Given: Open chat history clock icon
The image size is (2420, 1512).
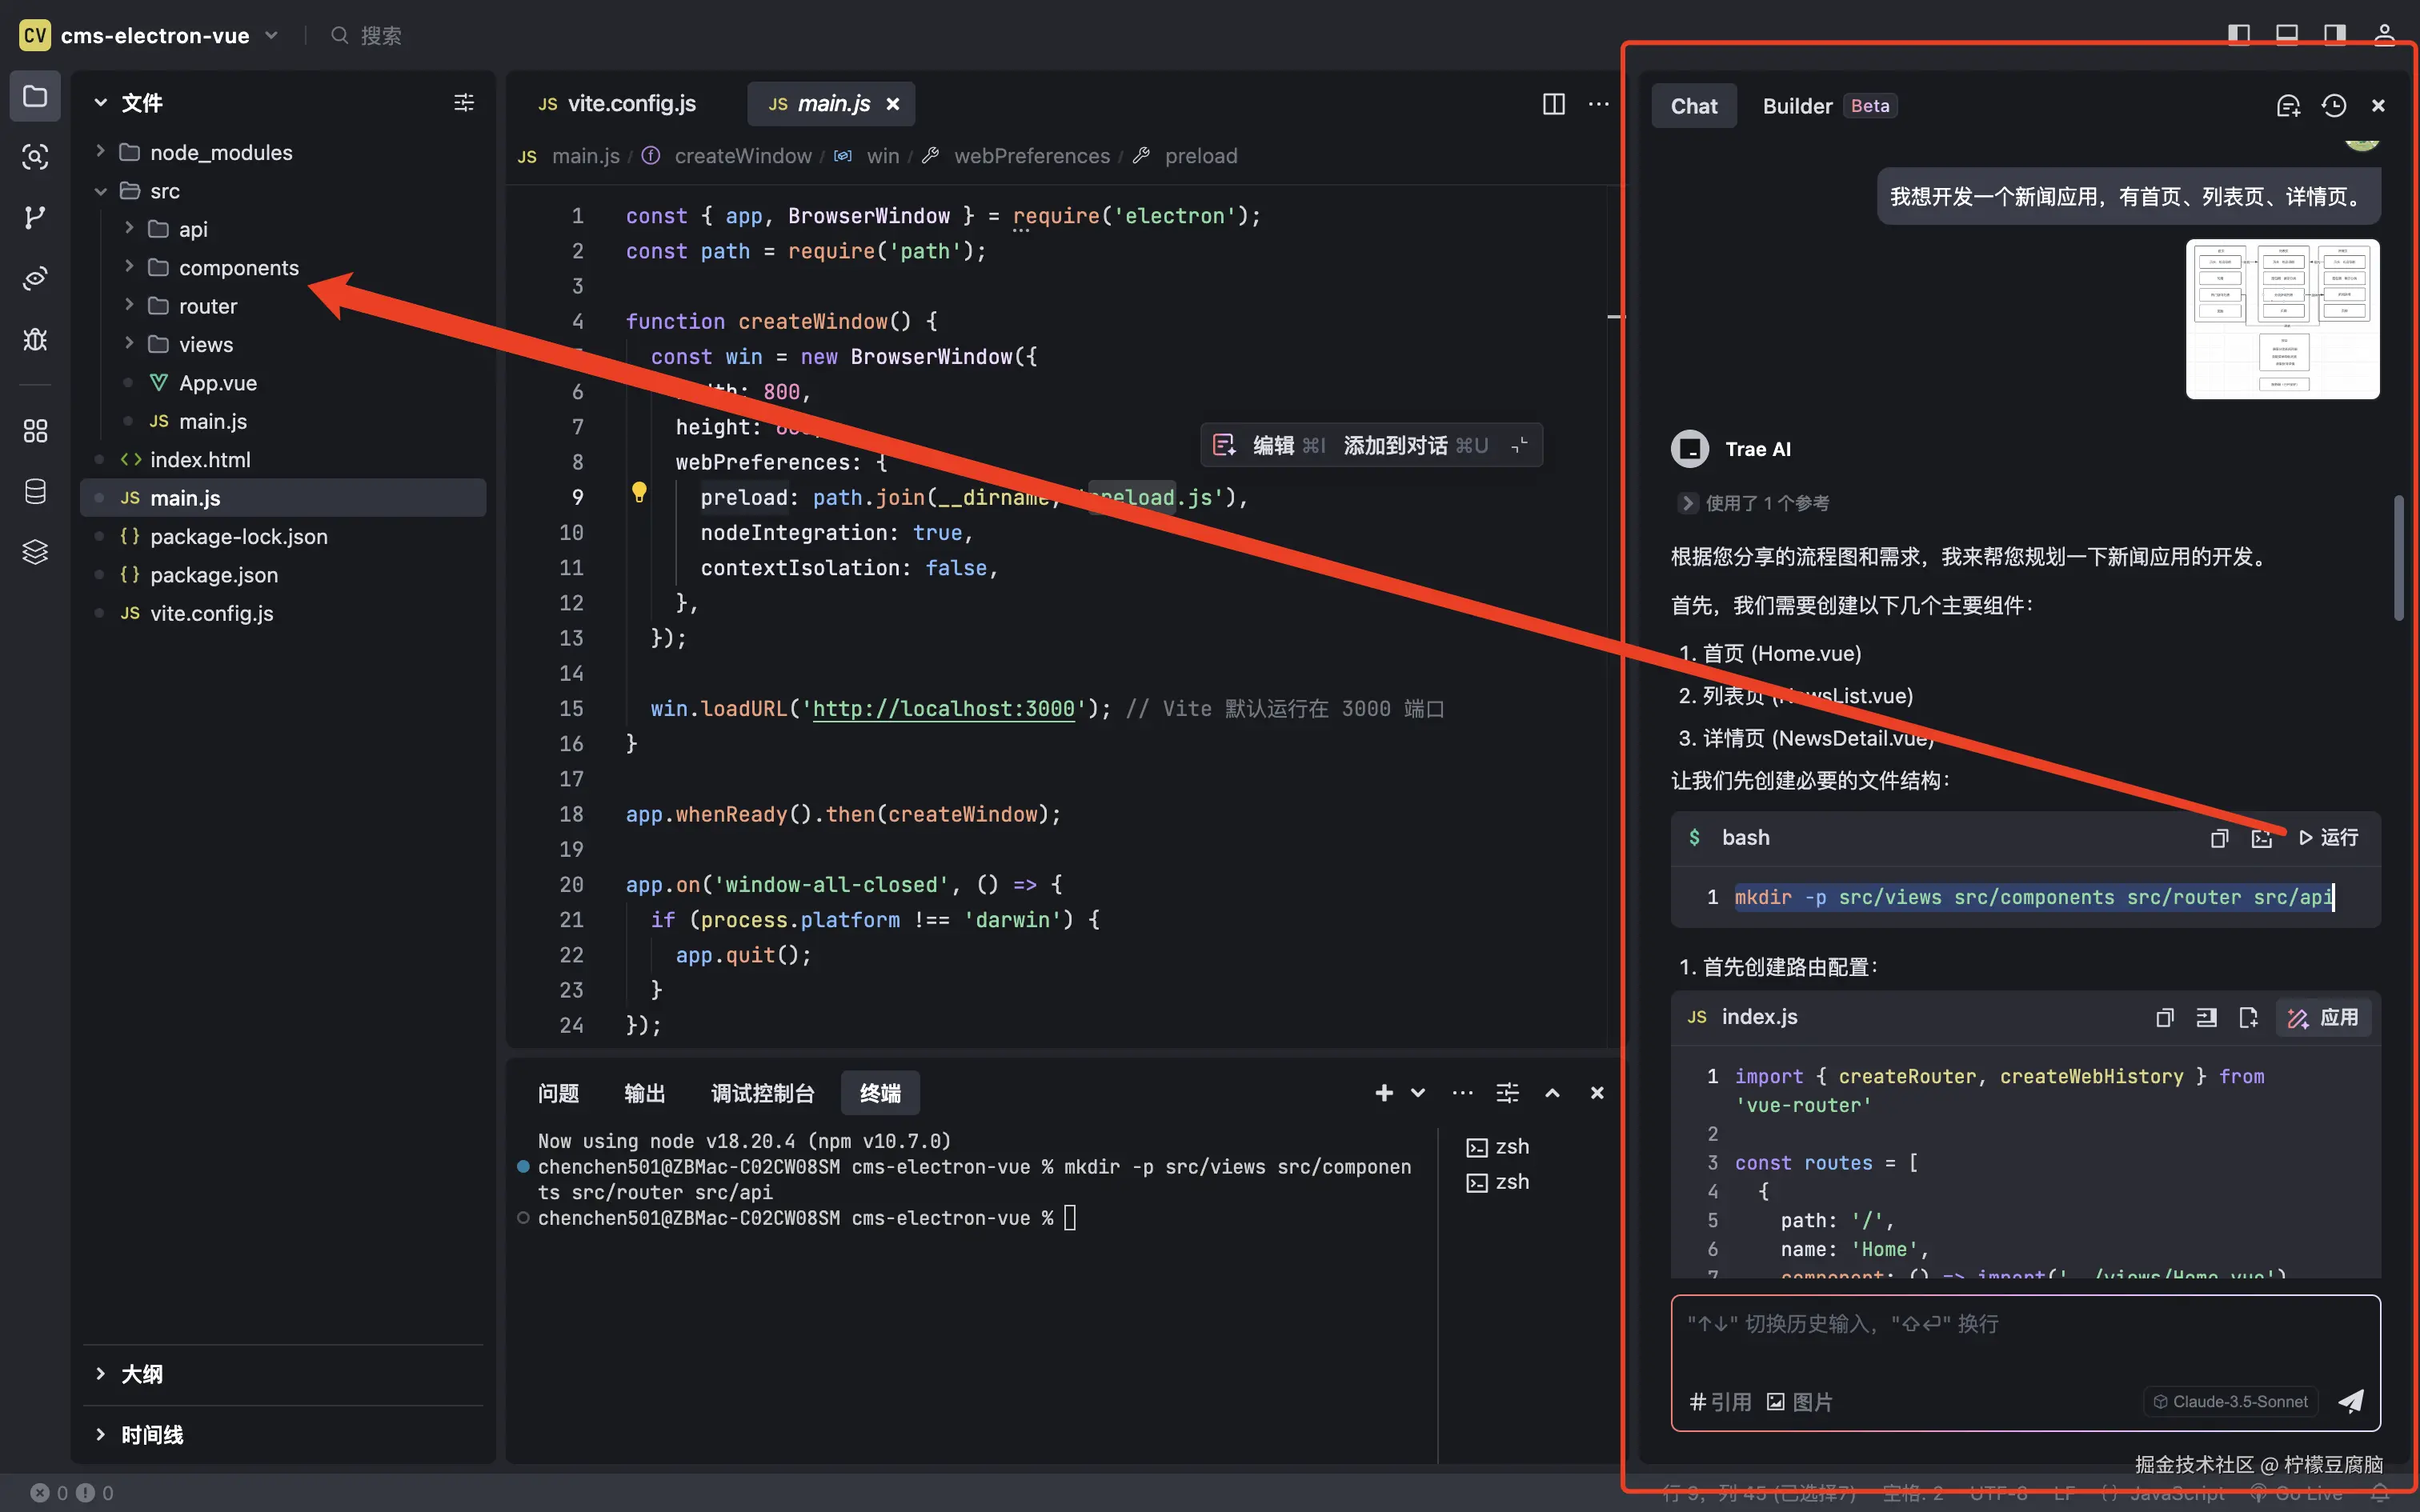Looking at the screenshot, I should point(2333,106).
